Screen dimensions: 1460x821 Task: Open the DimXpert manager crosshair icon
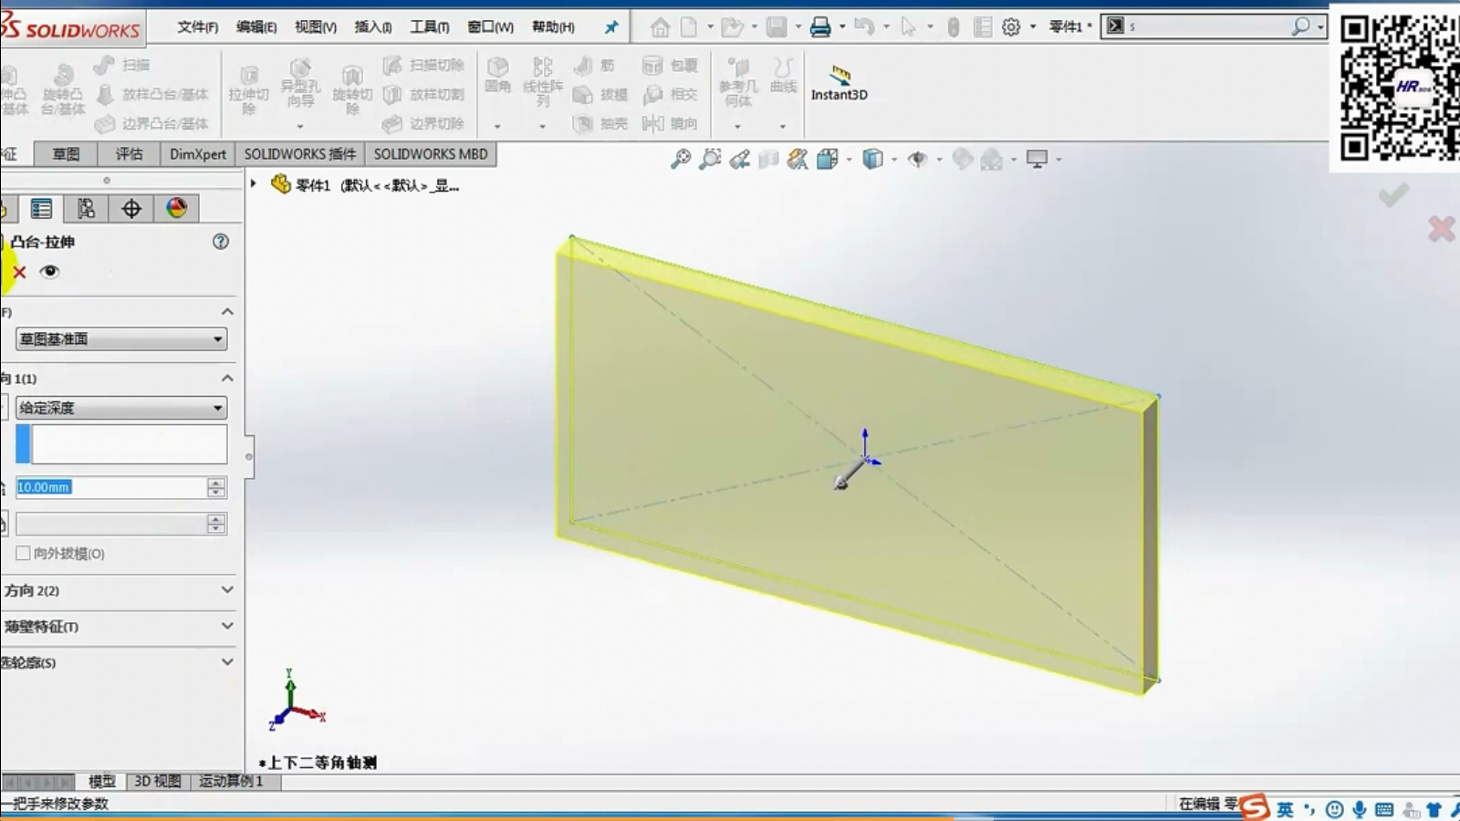click(x=131, y=209)
